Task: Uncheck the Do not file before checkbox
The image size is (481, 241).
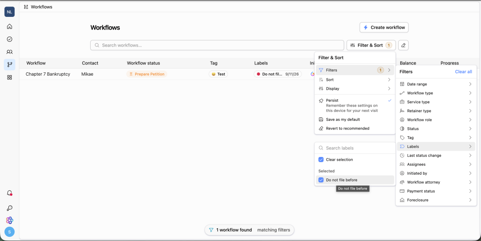Action: (x=321, y=180)
